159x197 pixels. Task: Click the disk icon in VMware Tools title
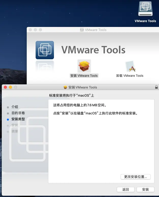point(82,30)
